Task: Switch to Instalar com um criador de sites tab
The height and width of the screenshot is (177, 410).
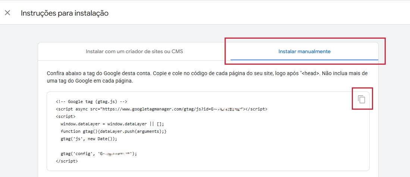Action: pyautogui.click(x=134, y=51)
